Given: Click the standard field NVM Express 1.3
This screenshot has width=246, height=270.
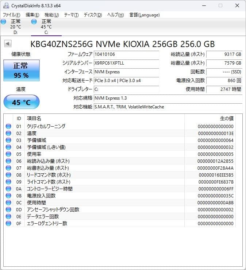Looking at the screenshot, I should 168,98.
